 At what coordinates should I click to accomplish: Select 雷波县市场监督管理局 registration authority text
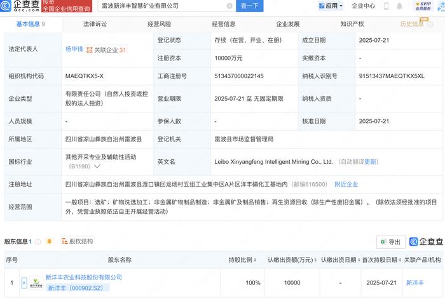pos(243,139)
